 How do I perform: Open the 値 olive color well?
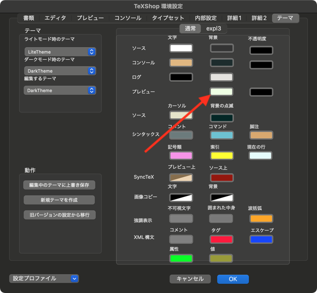pyautogui.click(x=221, y=259)
